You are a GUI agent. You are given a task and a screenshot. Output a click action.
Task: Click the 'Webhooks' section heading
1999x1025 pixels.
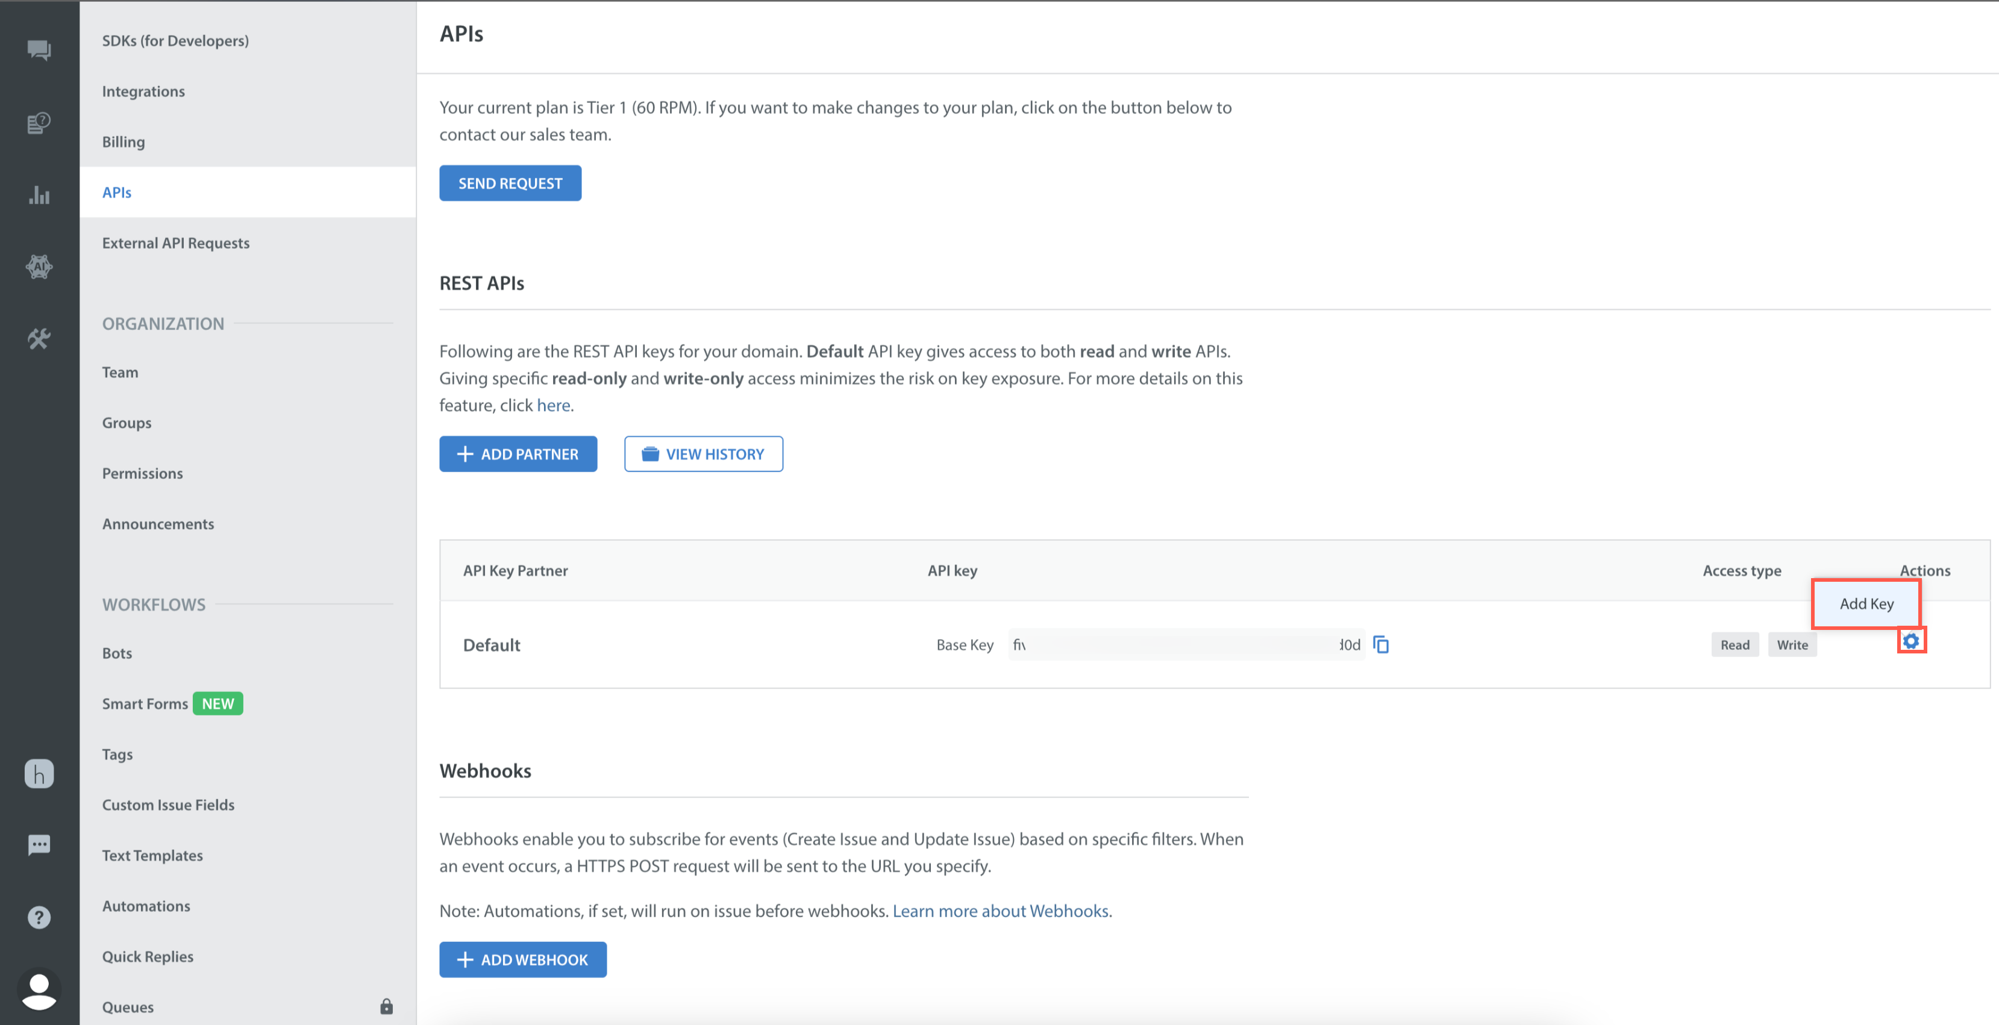(x=485, y=770)
